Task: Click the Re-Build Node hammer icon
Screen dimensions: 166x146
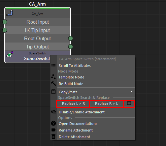Action: pos(53,83)
